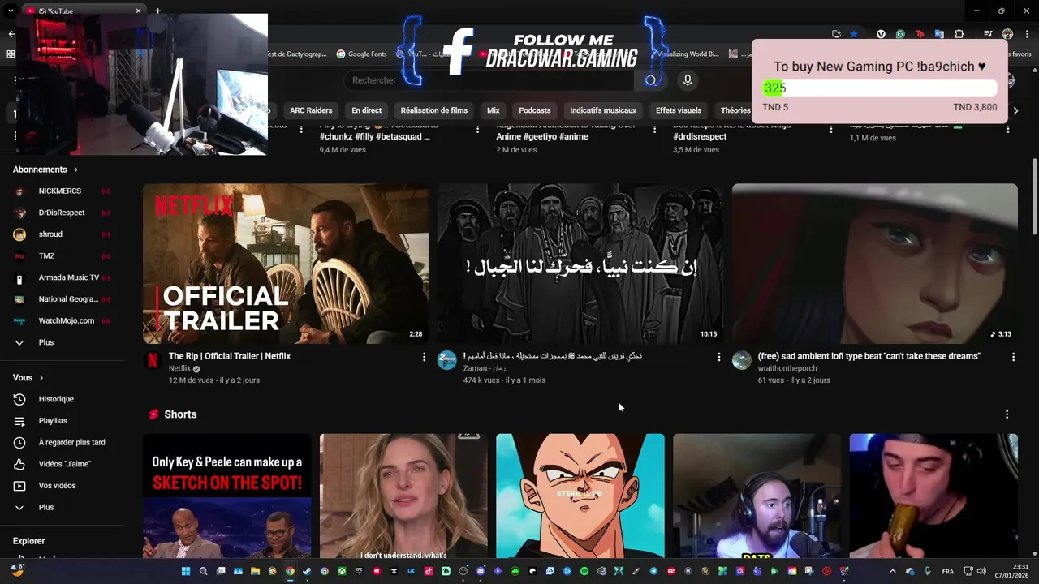Open the Playlists icon in sidebar
The image size is (1039, 584).
click(19, 421)
